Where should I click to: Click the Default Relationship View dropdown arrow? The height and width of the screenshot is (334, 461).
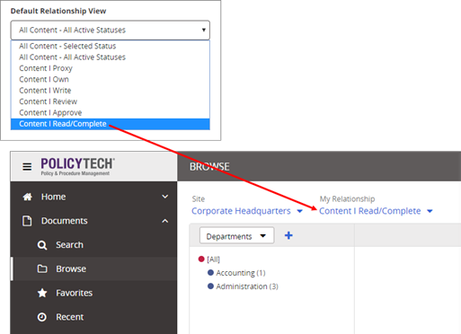pos(204,30)
